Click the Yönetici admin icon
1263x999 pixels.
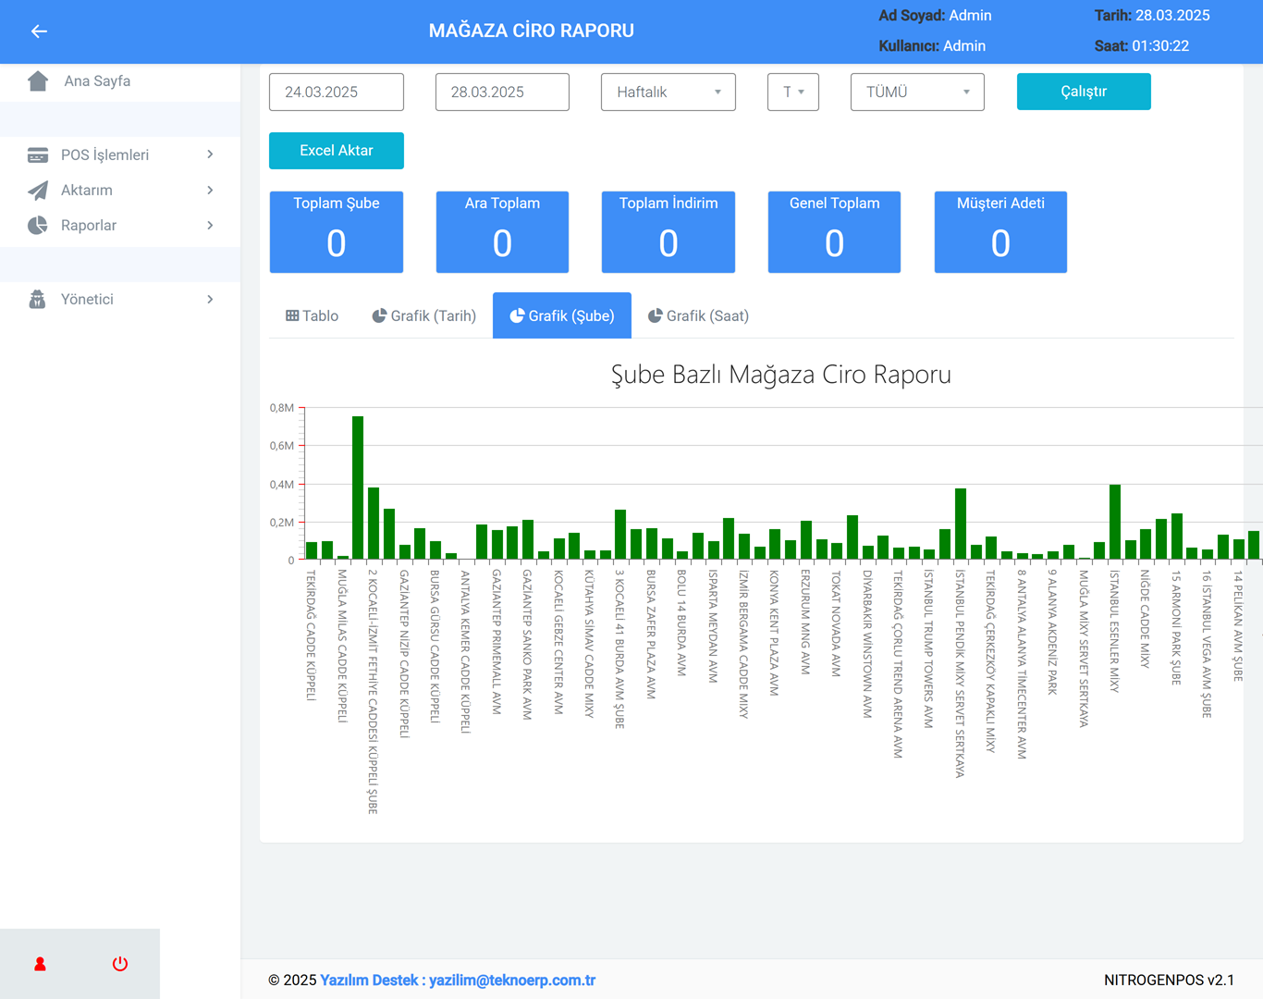coord(38,300)
